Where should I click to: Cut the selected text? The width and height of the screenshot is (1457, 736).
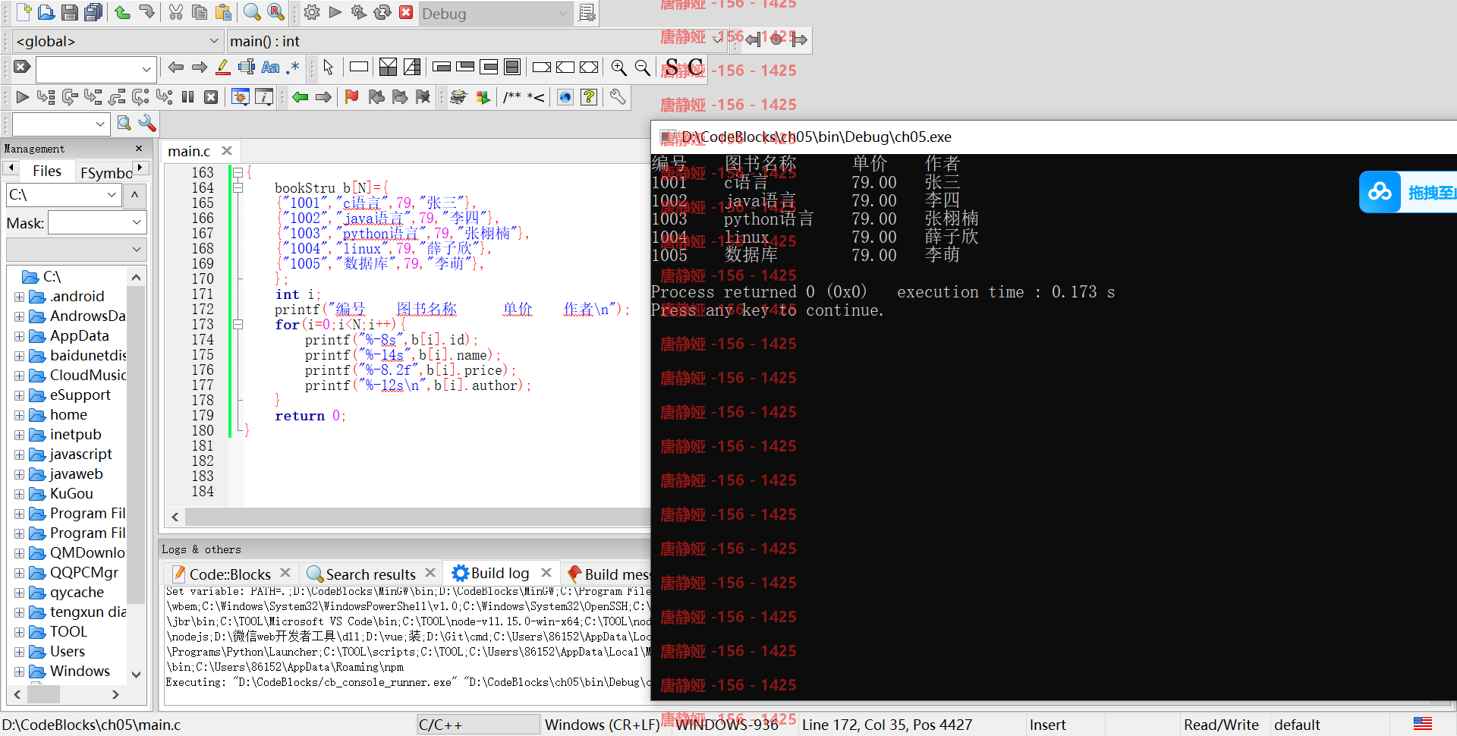pos(175,12)
